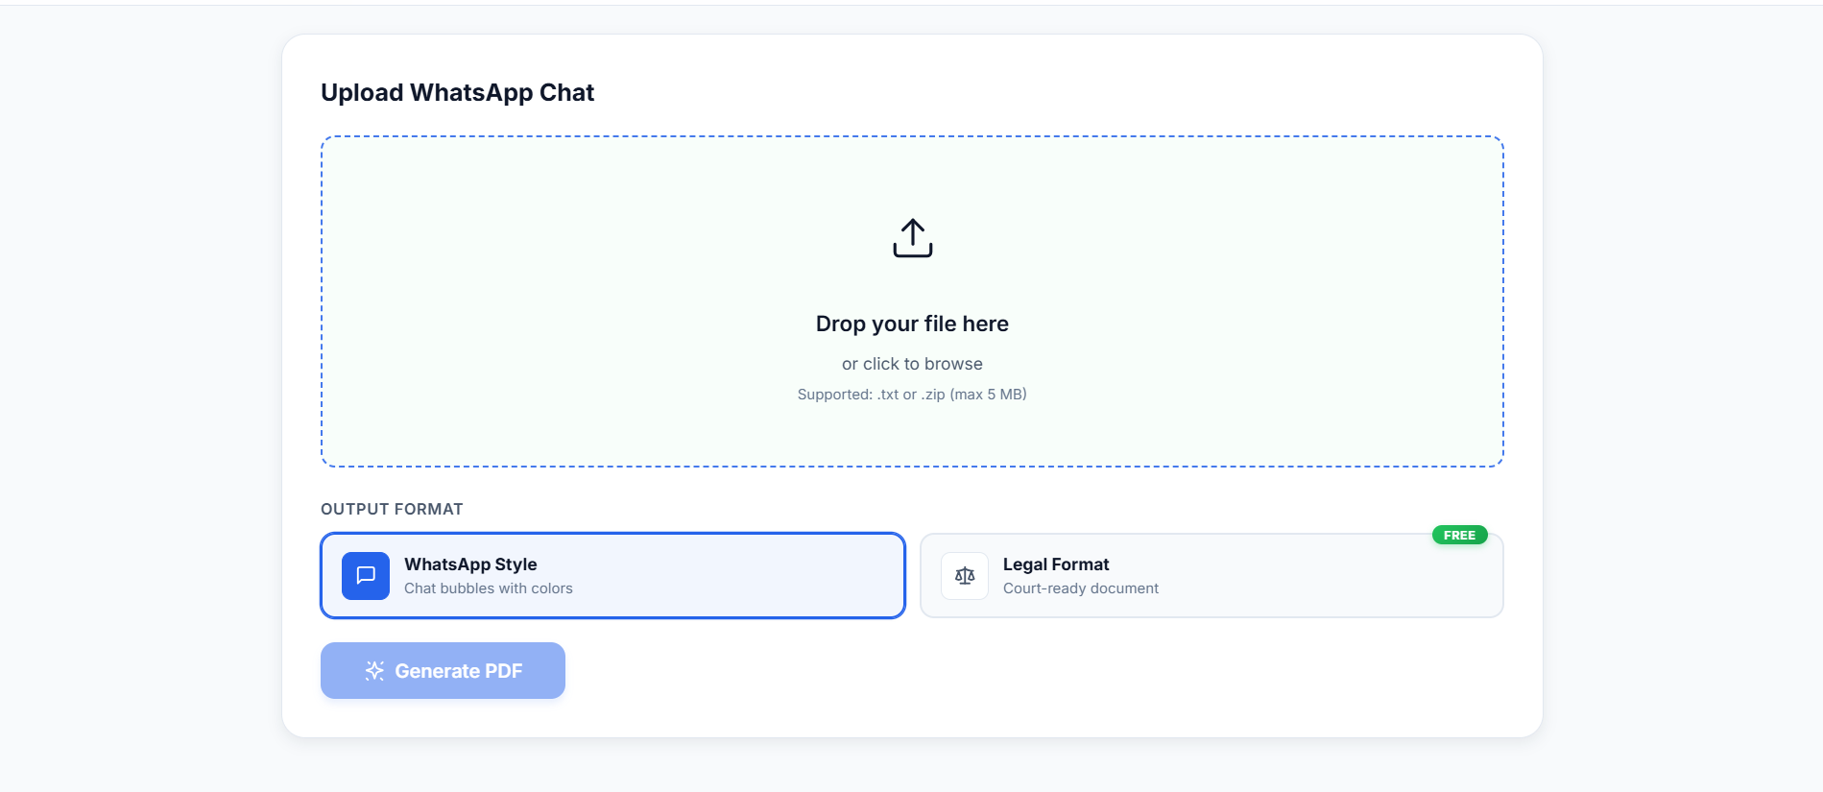The height and width of the screenshot is (792, 1823).
Task: Click the "Drop your file here" heading
Action: click(912, 324)
